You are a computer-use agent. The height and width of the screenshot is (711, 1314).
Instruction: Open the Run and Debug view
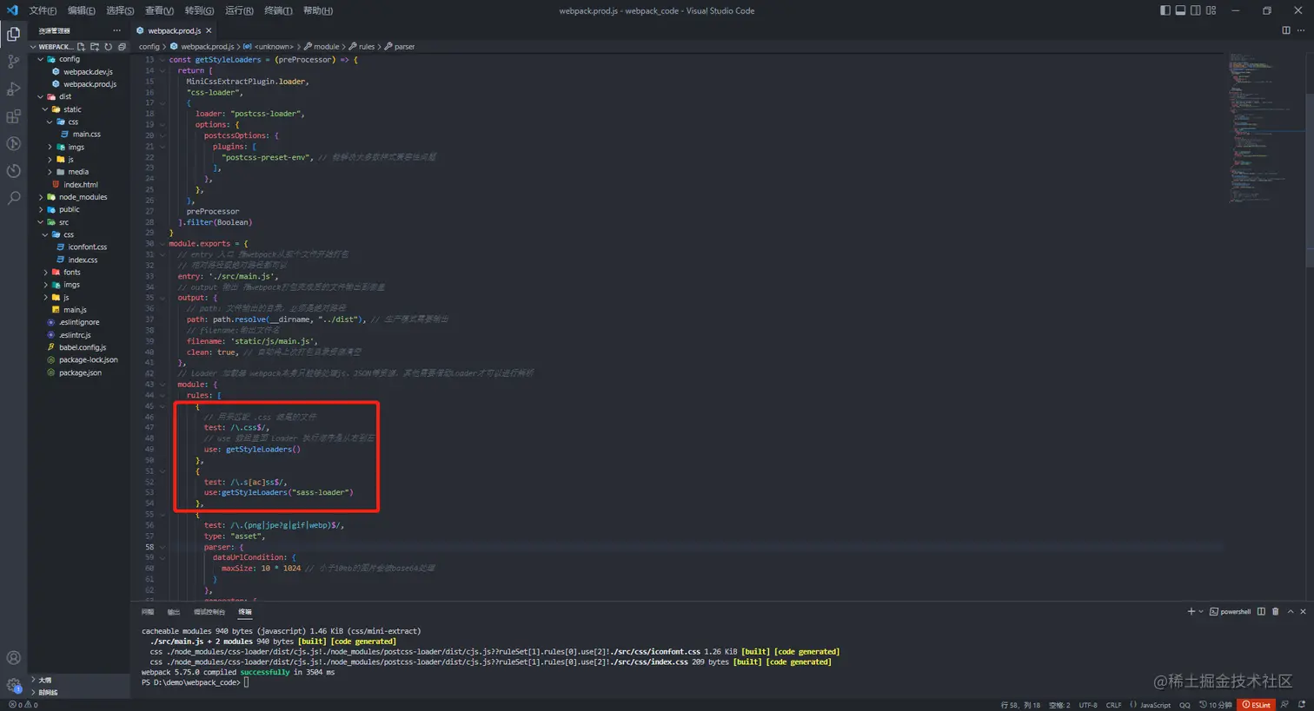tap(13, 89)
